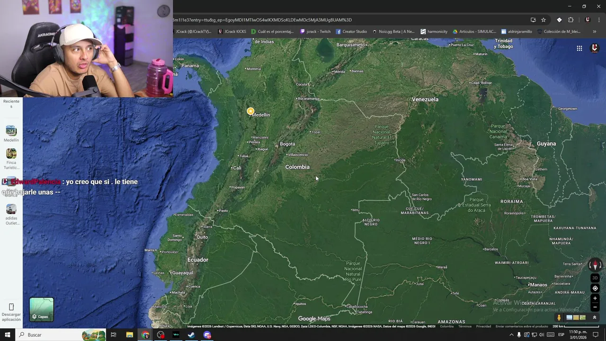
Task: Click the Buscar search box on the taskbar
Action: tap(61, 335)
